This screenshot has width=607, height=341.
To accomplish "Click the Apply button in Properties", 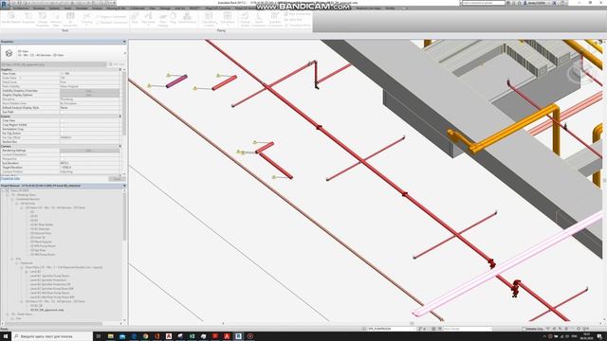I will 117,179.
